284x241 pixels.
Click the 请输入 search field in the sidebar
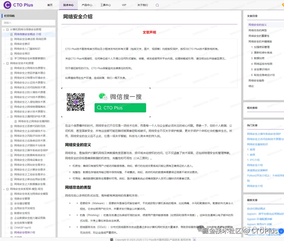(28, 23)
